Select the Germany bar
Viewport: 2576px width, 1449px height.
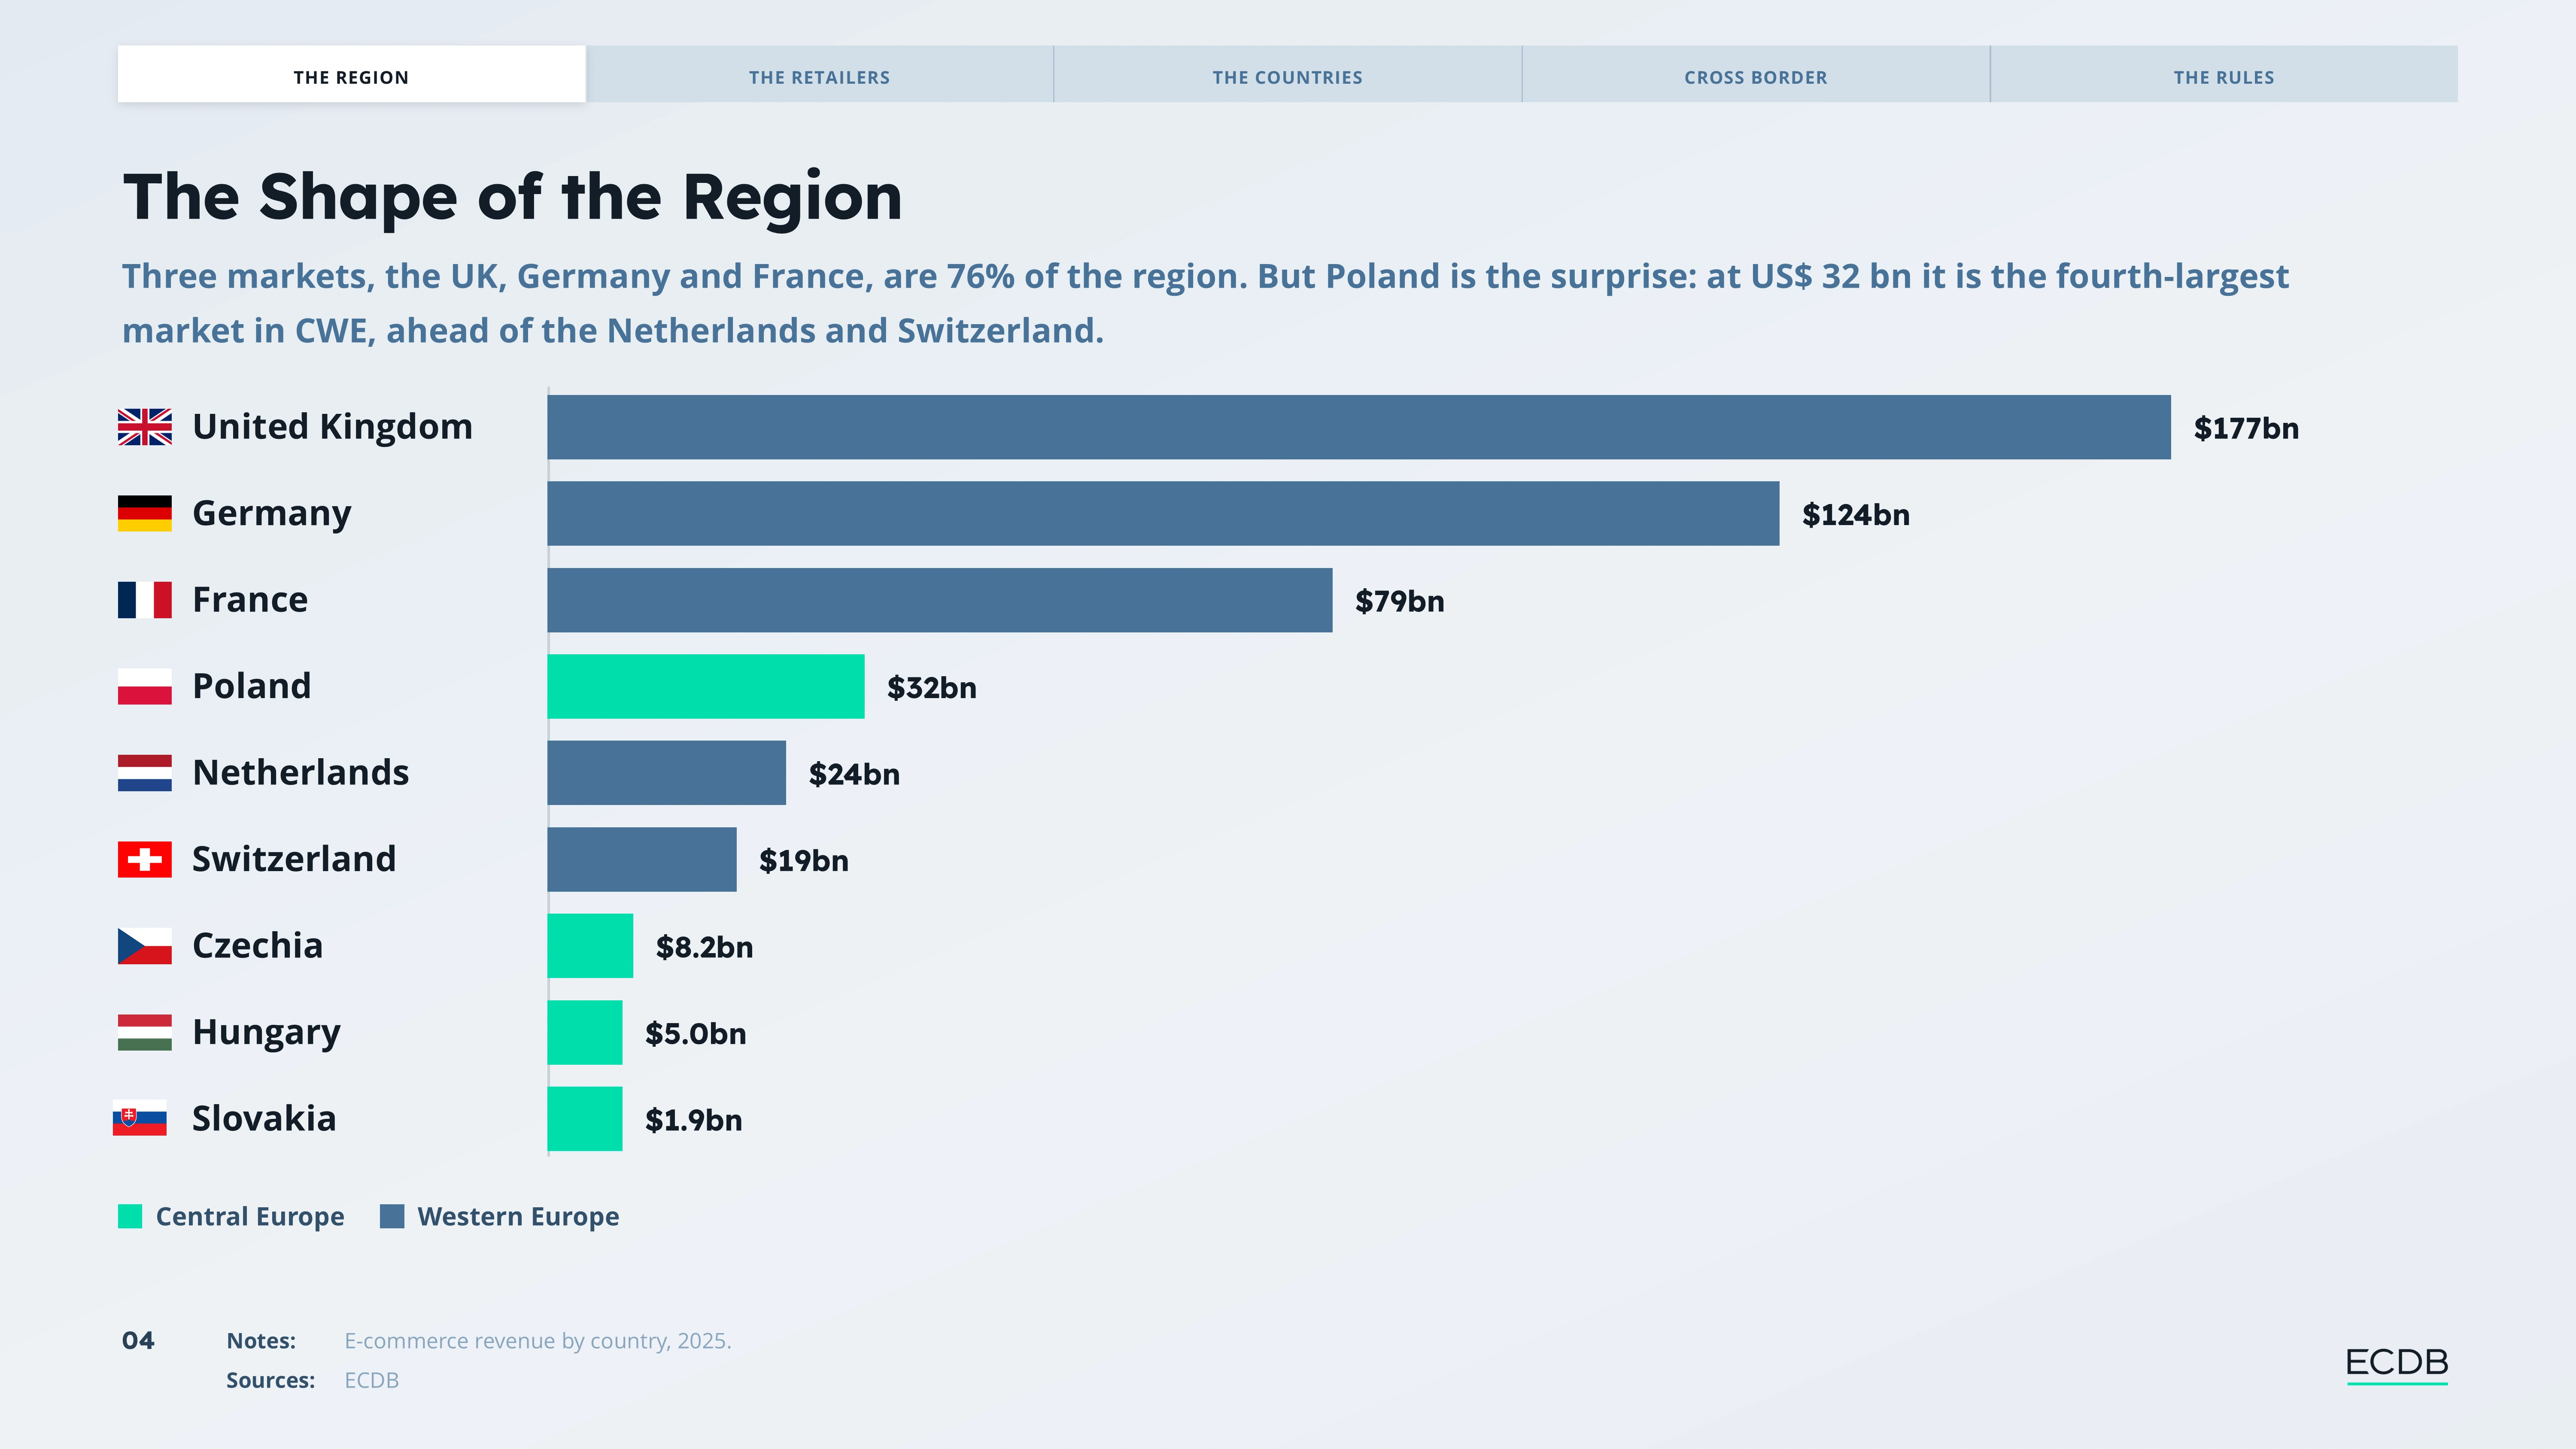(1163, 513)
